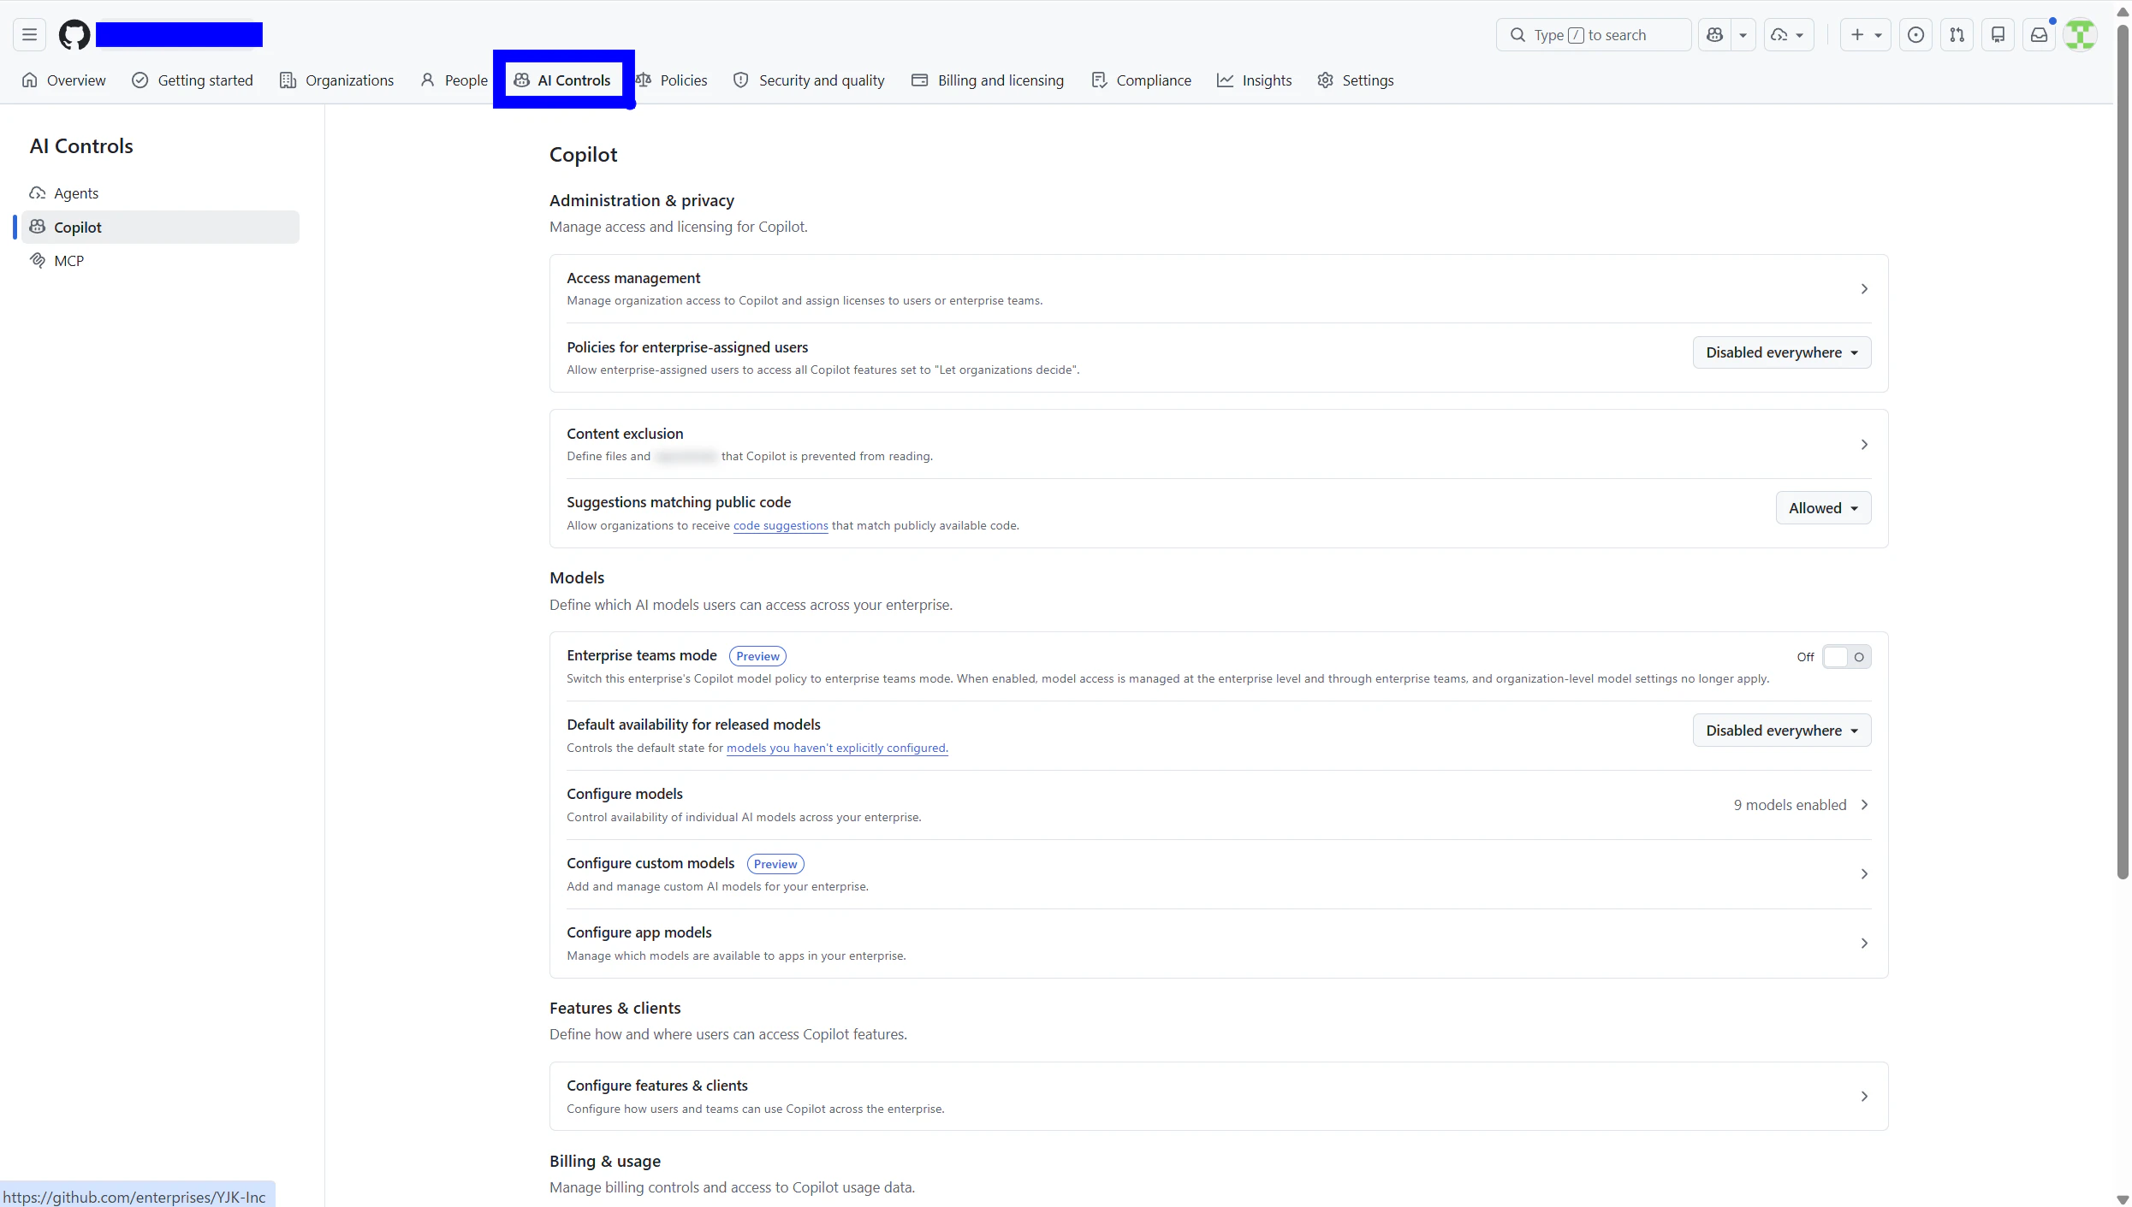Open the Content exclusion settings

(1219, 445)
